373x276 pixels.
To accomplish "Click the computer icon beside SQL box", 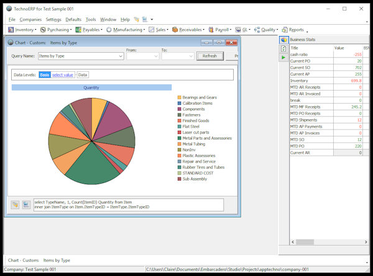I will pyautogui.click(x=26, y=205).
